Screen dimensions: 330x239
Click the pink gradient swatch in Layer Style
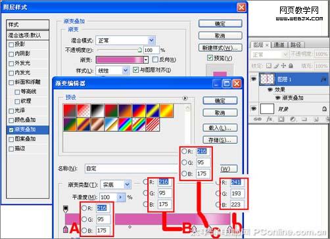coord(120,60)
